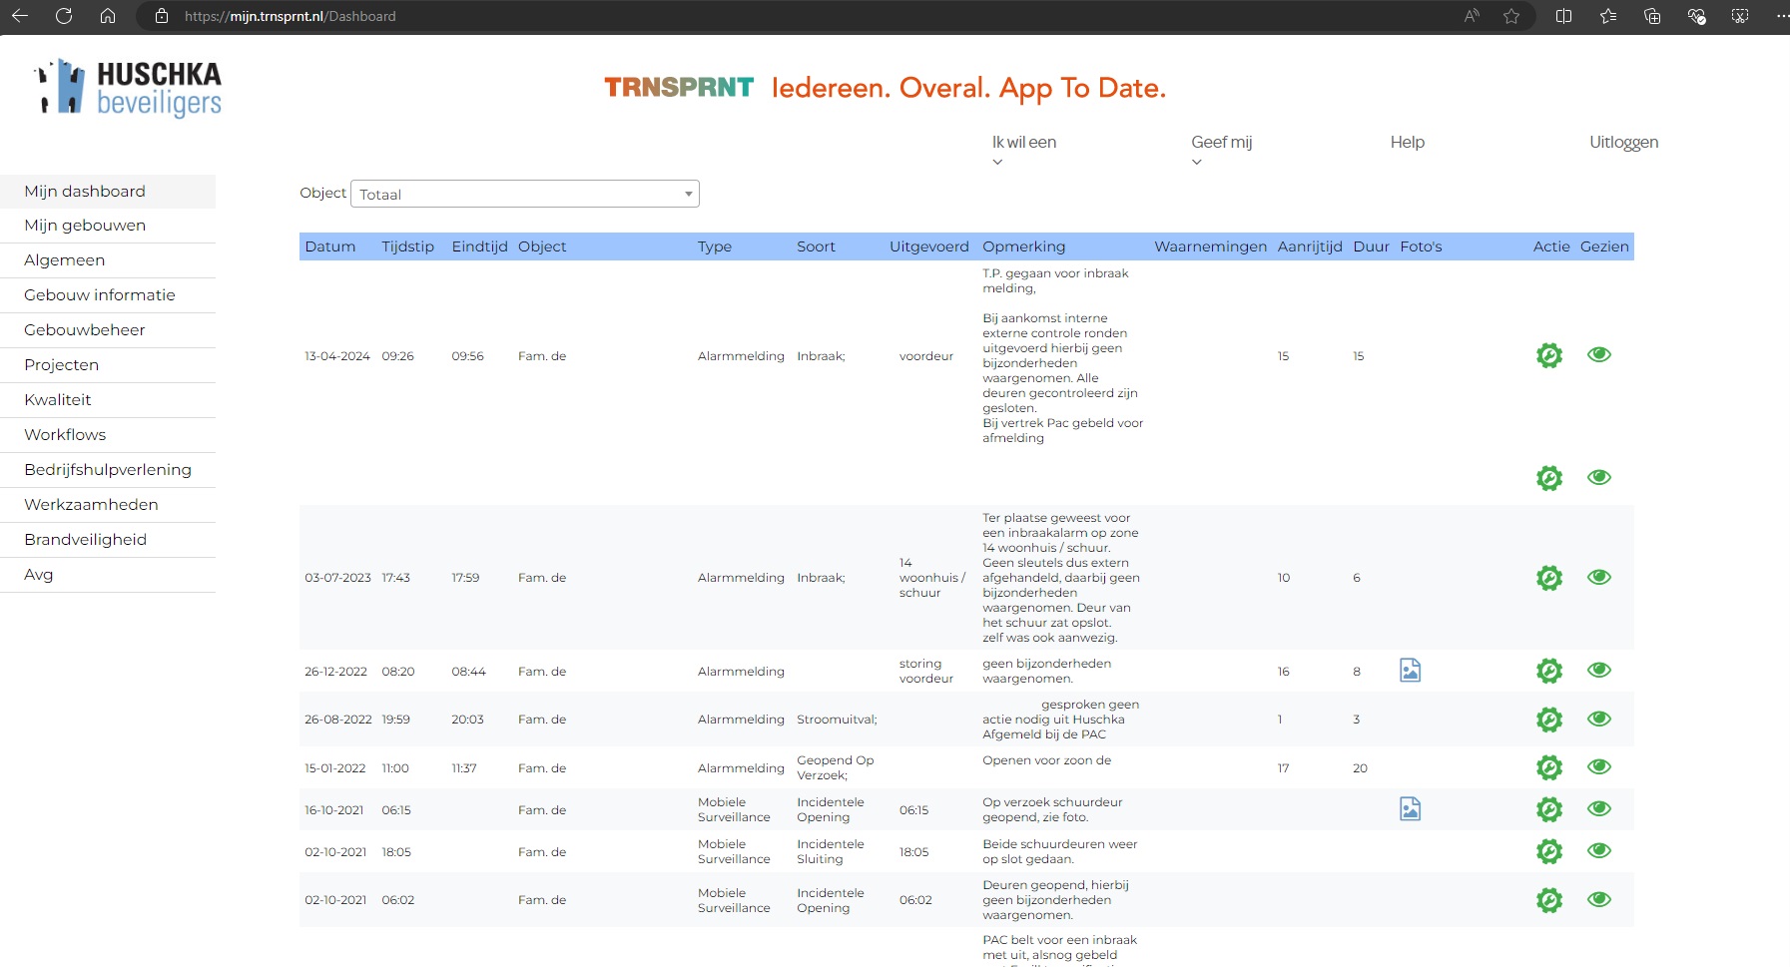Open Brandveiligheid in the sidebar
Viewport: 1790px width, 967px height.
tap(108, 540)
